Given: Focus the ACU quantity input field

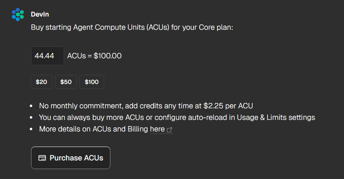Looking at the screenshot, I should point(47,56).
